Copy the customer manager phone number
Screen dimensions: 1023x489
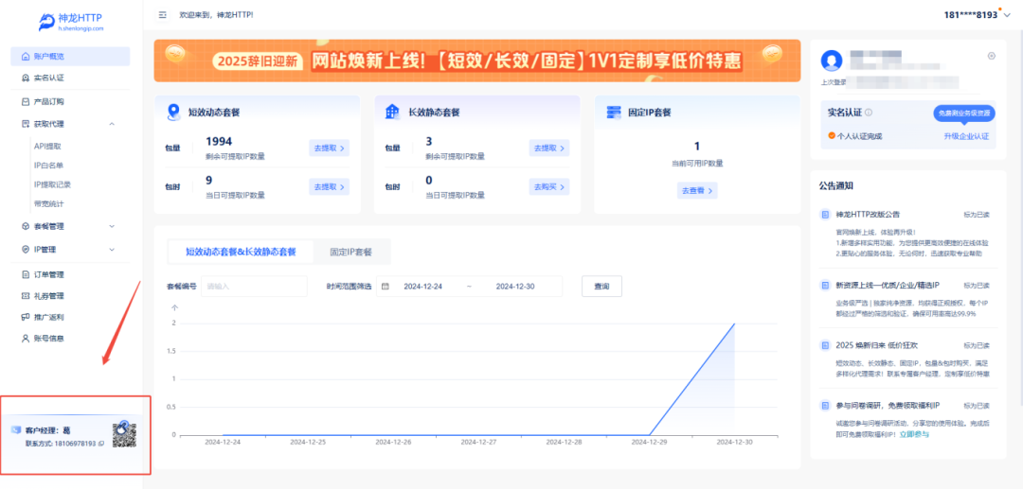coord(100,444)
